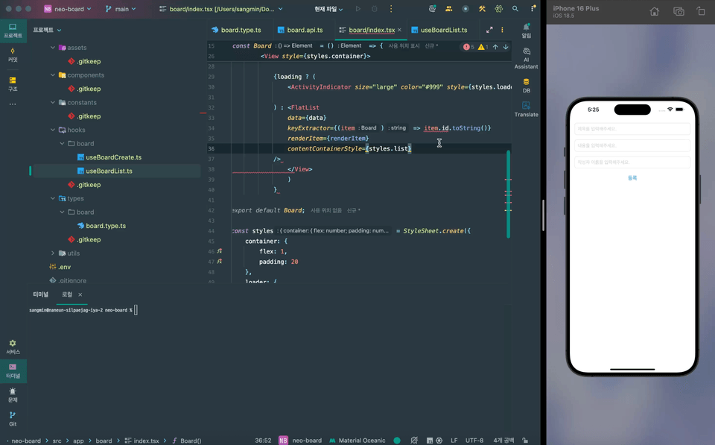This screenshot has width=715, height=445.
Task: Click Material Oceanic theme in status bar
Action: click(357, 441)
